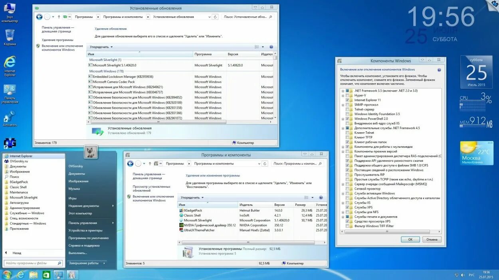
Task: Click the Control Panel taskbar button
Action: point(59,275)
